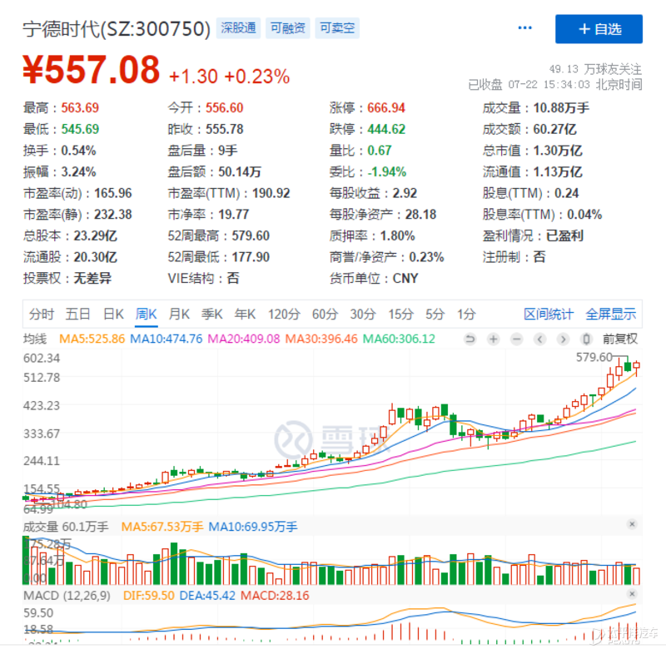Click the 成交额 value 60.27亿
Screen dimensions: 666x654
554,129
